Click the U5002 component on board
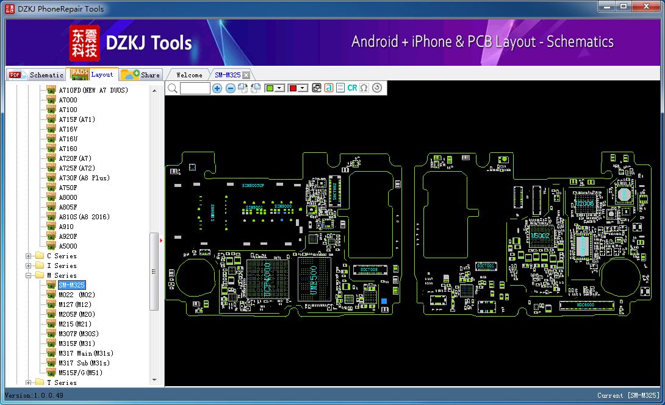 point(541,235)
